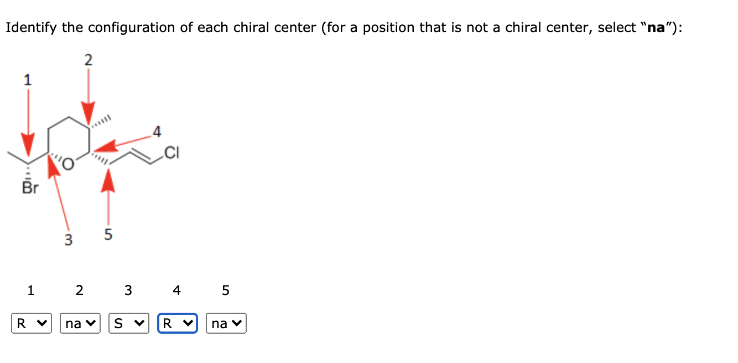Click the chevron on the position 5 na dropdown

(236, 323)
